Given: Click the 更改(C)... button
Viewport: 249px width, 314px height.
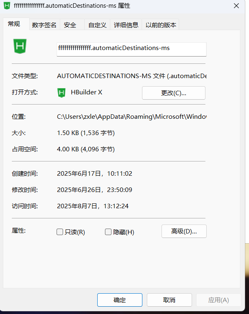Looking at the screenshot, I should click(x=173, y=93).
